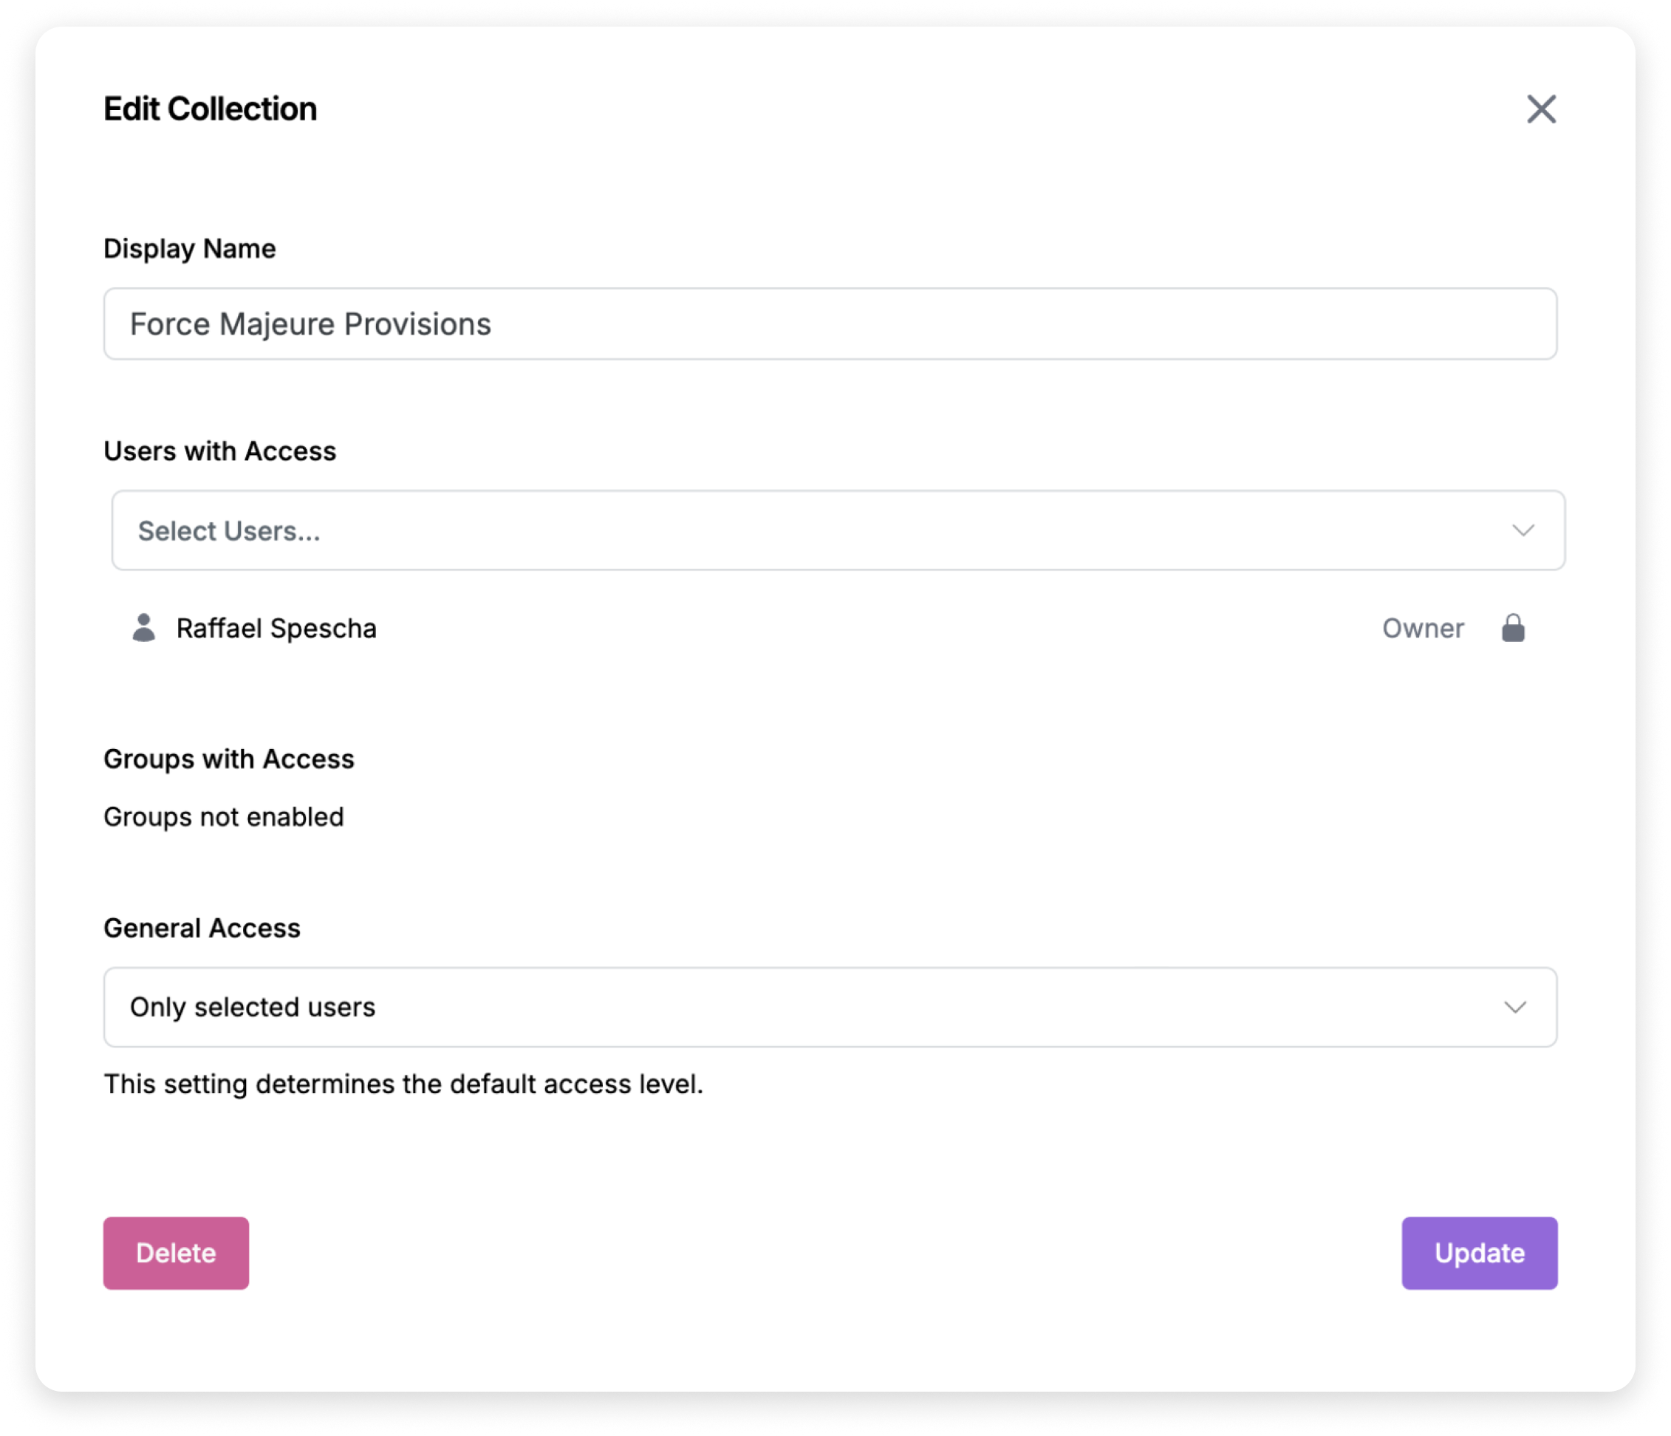
Task: Click the General Access dropdown chevron arrow
Action: [1515, 1007]
